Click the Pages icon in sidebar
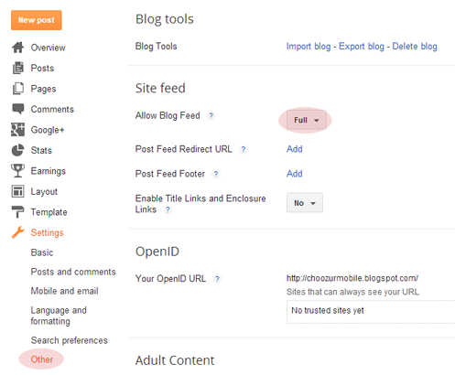The height and width of the screenshot is (375, 455). [18, 89]
